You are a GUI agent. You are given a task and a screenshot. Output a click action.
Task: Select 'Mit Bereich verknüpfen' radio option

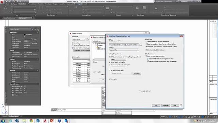(110, 71)
